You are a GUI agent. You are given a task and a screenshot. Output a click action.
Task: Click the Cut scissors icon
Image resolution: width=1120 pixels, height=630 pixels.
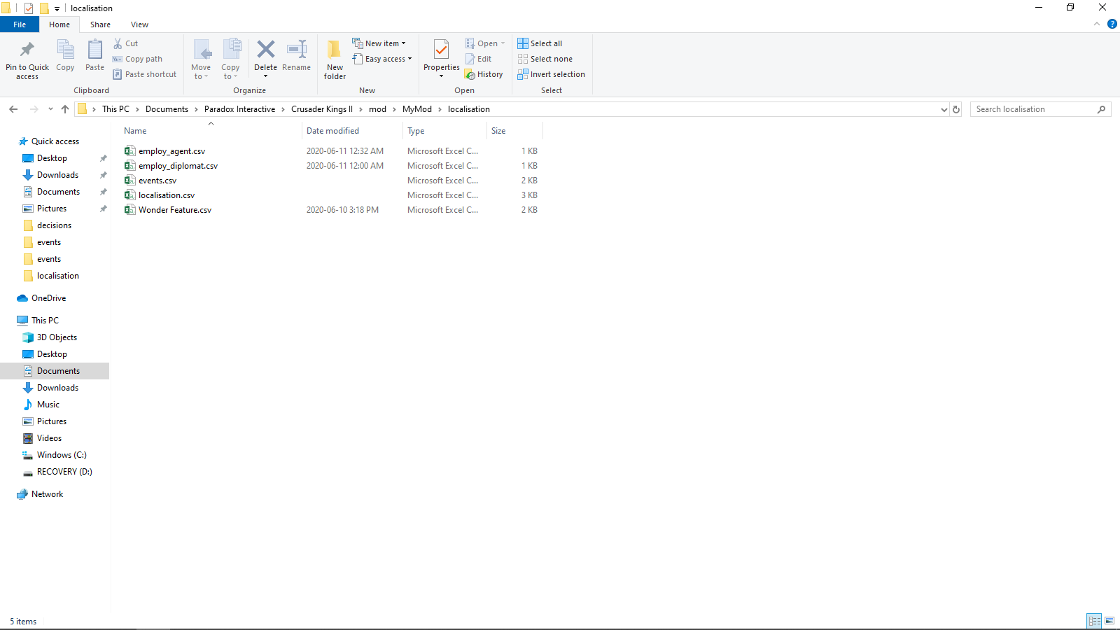pos(118,43)
